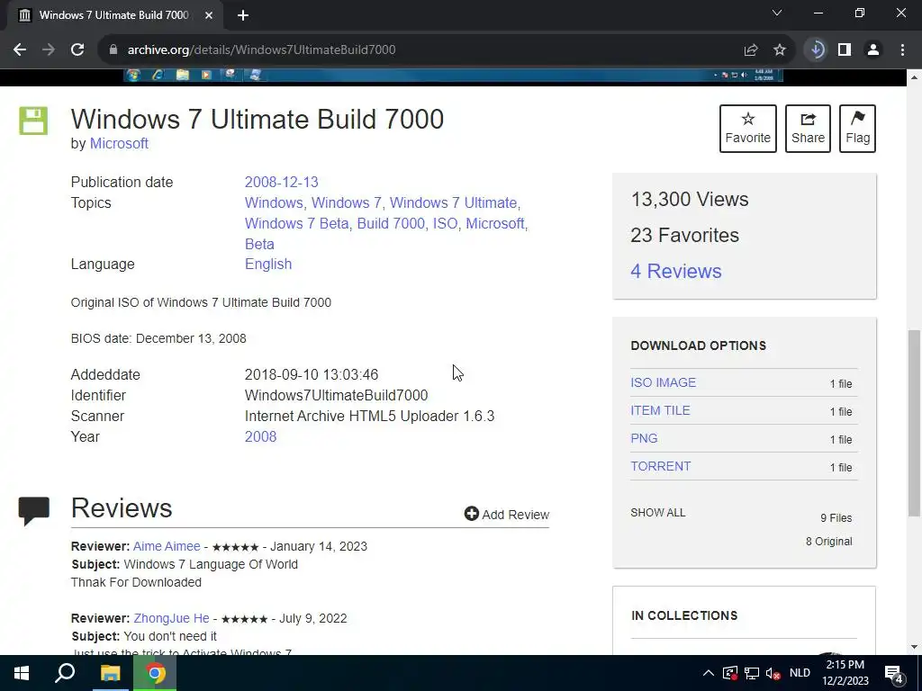922x691 pixels.
Task: Jump to the 4 Reviews link
Action: 675,271
